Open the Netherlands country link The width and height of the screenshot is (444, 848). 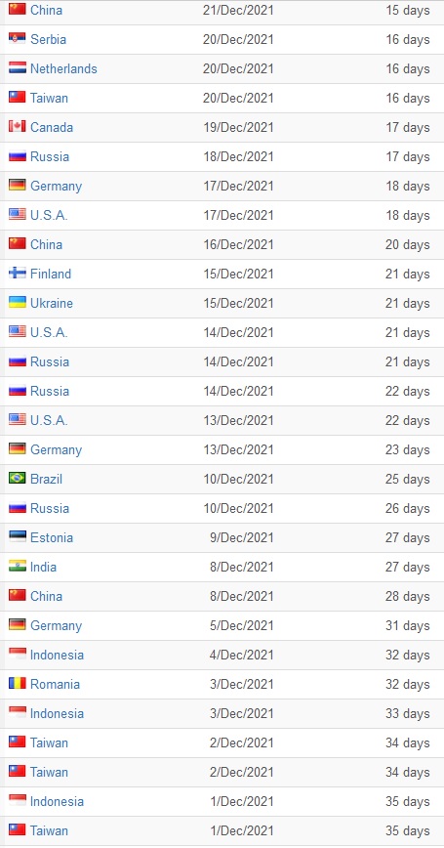[63, 68]
